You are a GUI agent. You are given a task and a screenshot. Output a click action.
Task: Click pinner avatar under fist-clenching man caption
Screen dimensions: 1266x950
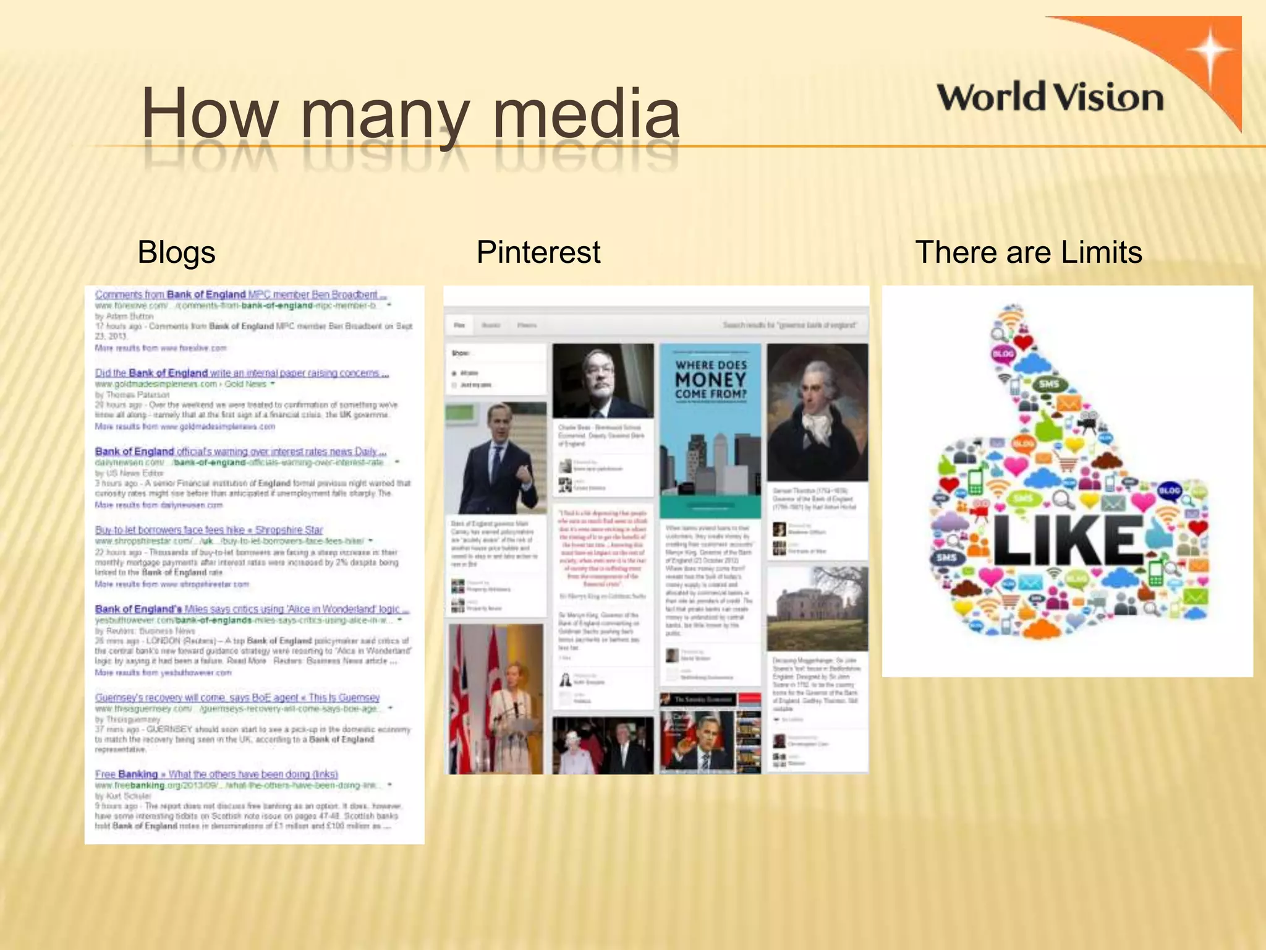tap(457, 586)
